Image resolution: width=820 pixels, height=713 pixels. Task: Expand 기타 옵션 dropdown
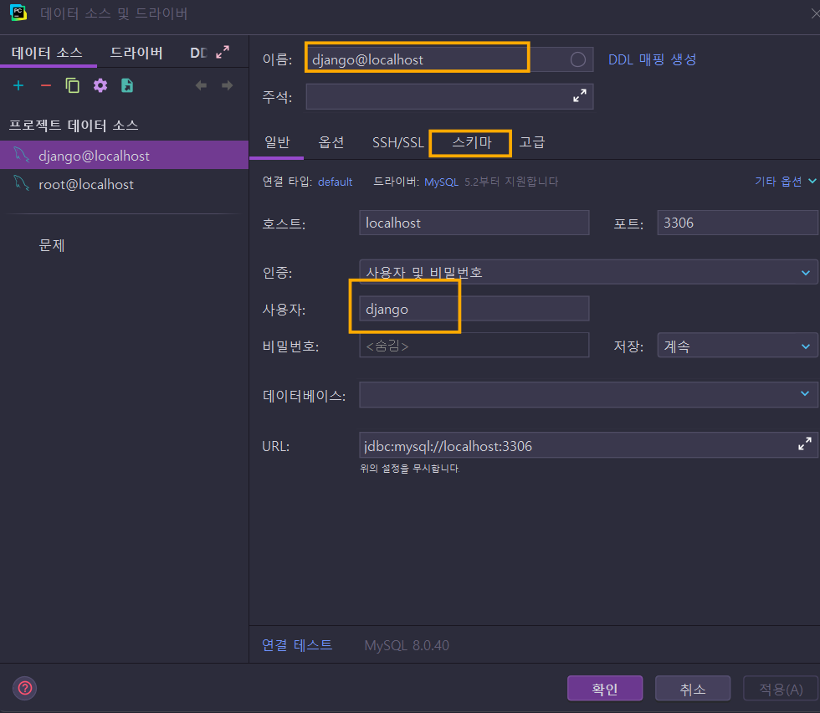click(785, 182)
